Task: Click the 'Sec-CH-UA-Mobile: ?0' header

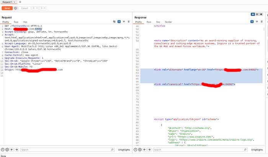Action: pos(18,67)
